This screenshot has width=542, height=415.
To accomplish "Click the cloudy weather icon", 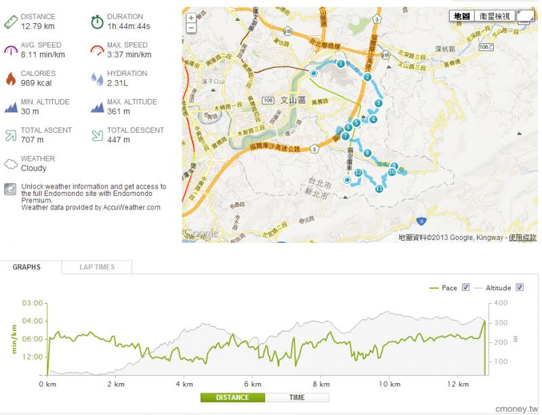I will [x=10, y=163].
